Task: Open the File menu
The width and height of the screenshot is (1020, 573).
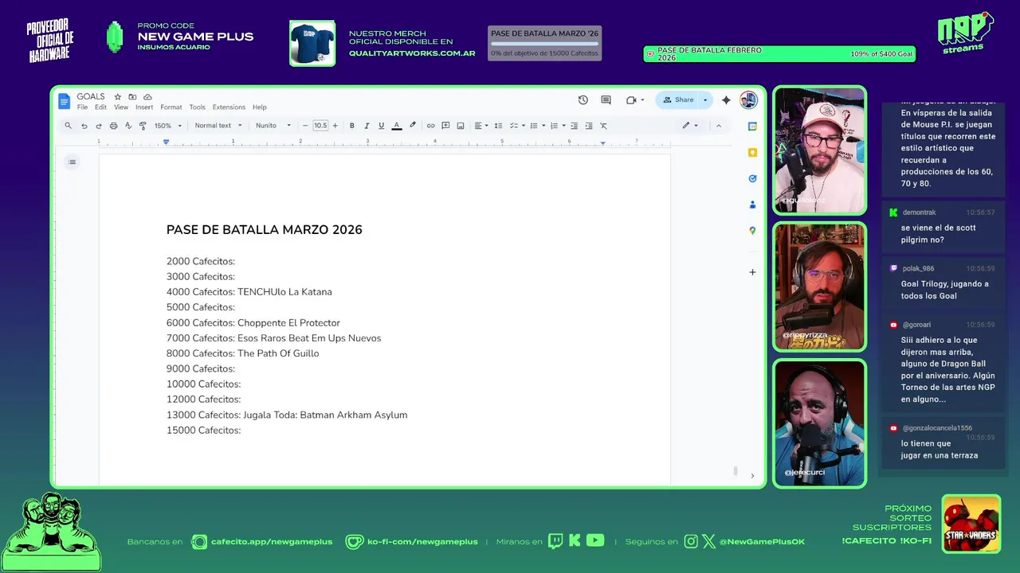Action: 82,107
